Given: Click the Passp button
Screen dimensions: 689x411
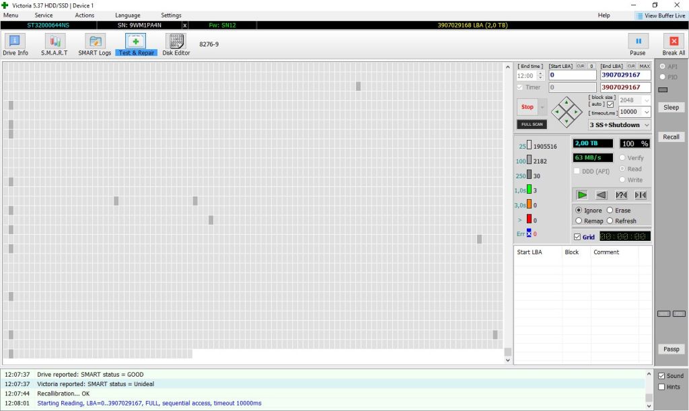Looking at the screenshot, I should point(671,349).
